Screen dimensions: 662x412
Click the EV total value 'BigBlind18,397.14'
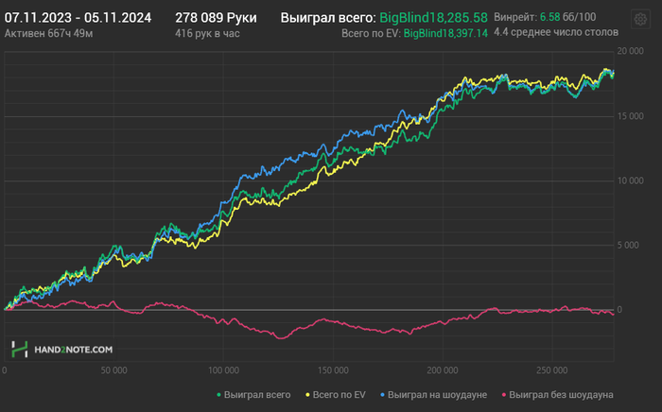(x=445, y=33)
